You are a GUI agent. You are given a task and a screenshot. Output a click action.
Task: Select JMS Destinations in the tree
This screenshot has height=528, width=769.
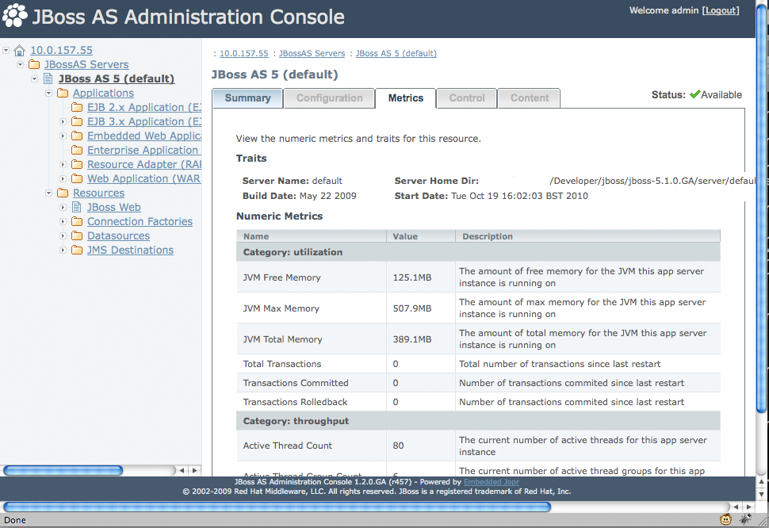[130, 250]
